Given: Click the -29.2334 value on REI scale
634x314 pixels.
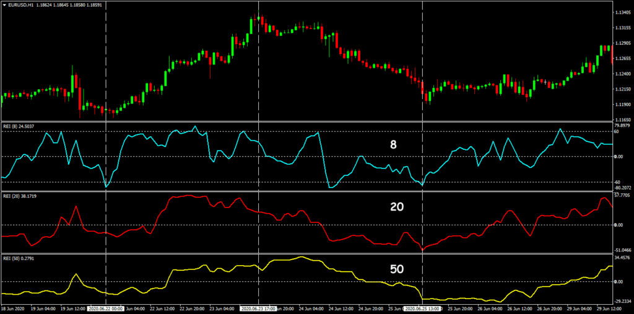Looking at the screenshot, I should [622, 300].
